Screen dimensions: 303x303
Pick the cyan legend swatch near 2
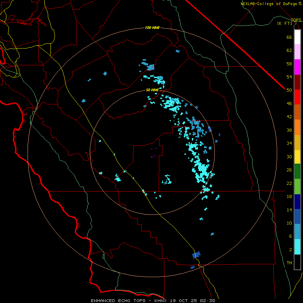click(297, 247)
